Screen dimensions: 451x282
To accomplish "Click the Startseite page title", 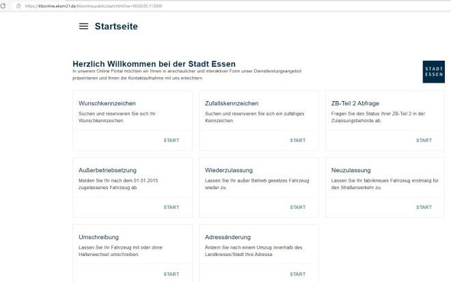I will click(116, 27).
